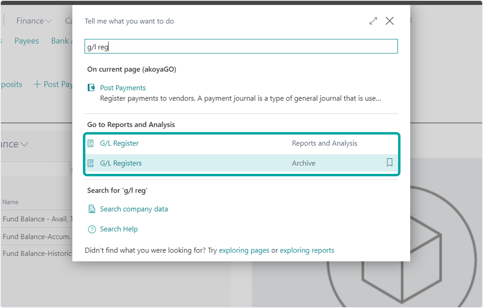483x308 pixels.
Task: Open Post Payments from current page results
Action: tap(123, 88)
